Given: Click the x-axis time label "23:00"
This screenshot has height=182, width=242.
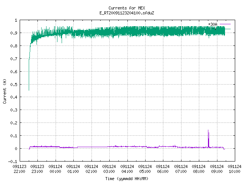Looking at the screenshot, I should (x=37, y=171).
